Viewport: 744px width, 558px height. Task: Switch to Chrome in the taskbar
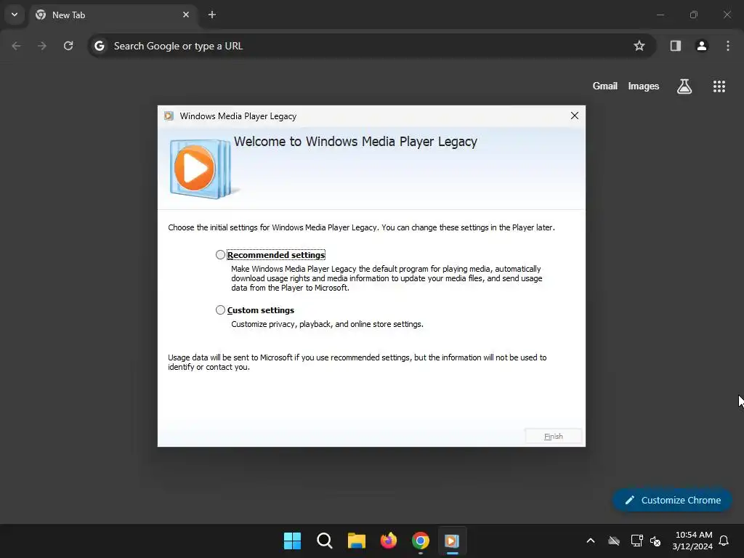[x=421, y=541]
